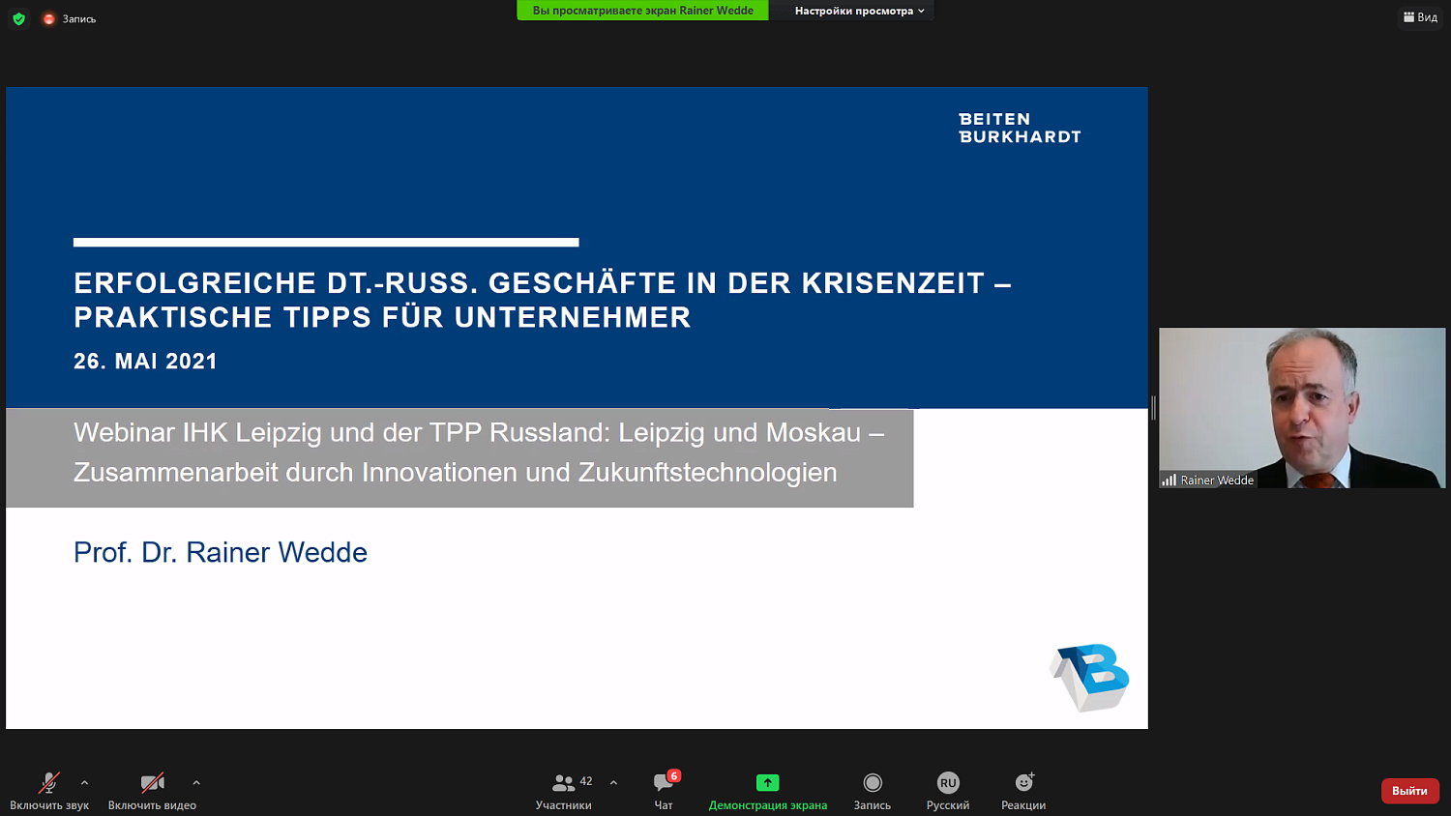Open the Русский interpretation language icon
Image resolution: width=1451 pixels, height=816 pixels.
pyautogui.click(x=947, y=783)
